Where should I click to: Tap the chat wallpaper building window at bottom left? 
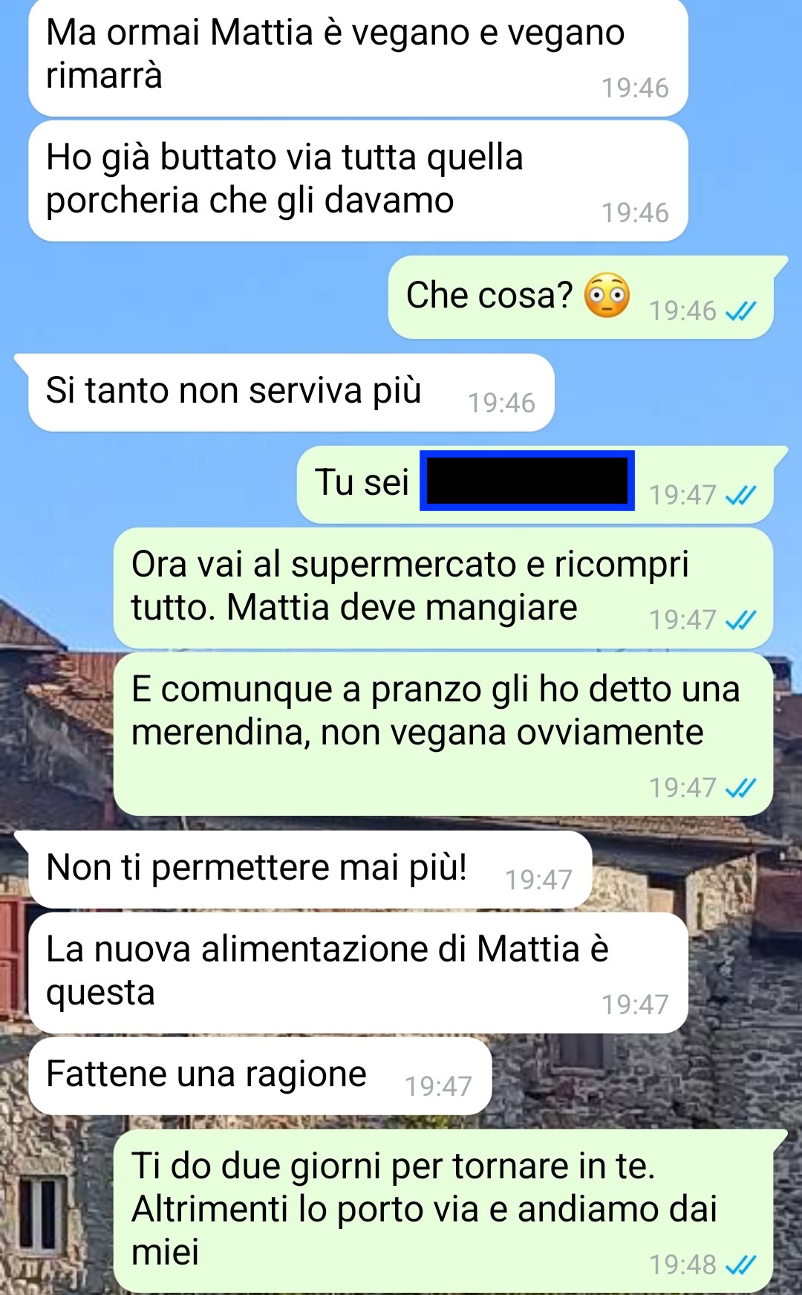click(x=39, y=1214)
